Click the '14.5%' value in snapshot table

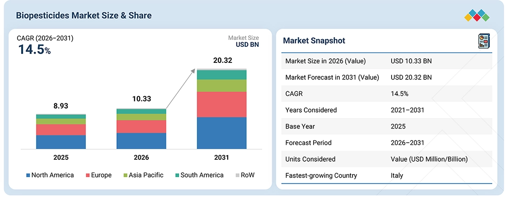(400, 94)
